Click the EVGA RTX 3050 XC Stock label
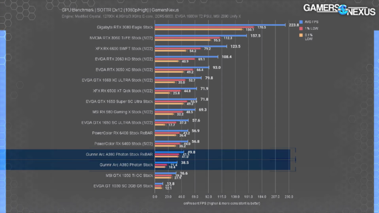The width and height of the screenshot is (379, 213). coord(124,70)
